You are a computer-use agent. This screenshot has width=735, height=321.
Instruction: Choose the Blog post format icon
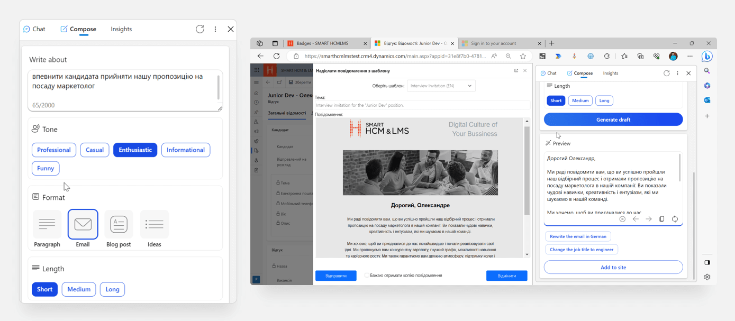[119, 224]
